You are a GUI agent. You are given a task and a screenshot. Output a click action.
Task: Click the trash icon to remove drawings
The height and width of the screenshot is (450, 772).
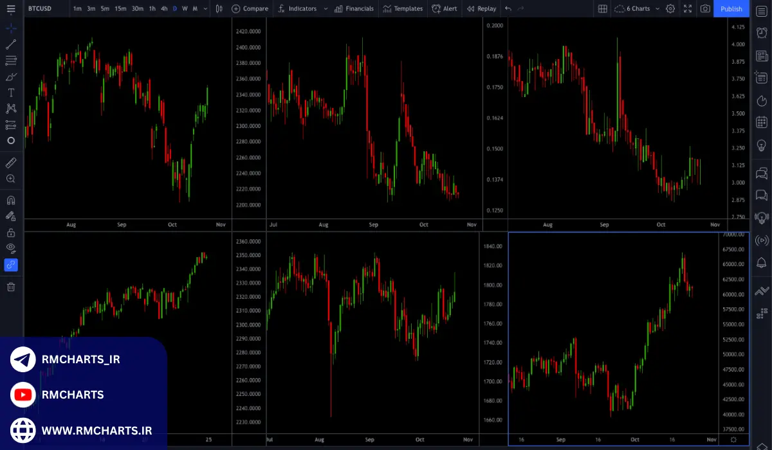[11, 287]
